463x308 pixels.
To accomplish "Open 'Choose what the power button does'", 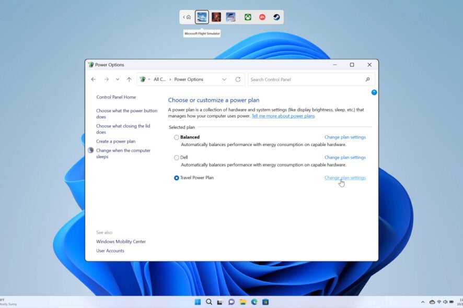I will [126, 114].
